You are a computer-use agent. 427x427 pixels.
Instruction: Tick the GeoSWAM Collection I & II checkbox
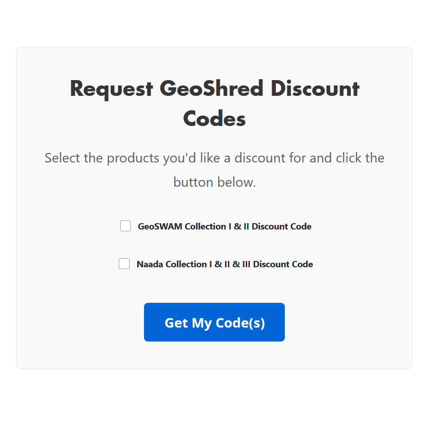(x=126, y=226)
